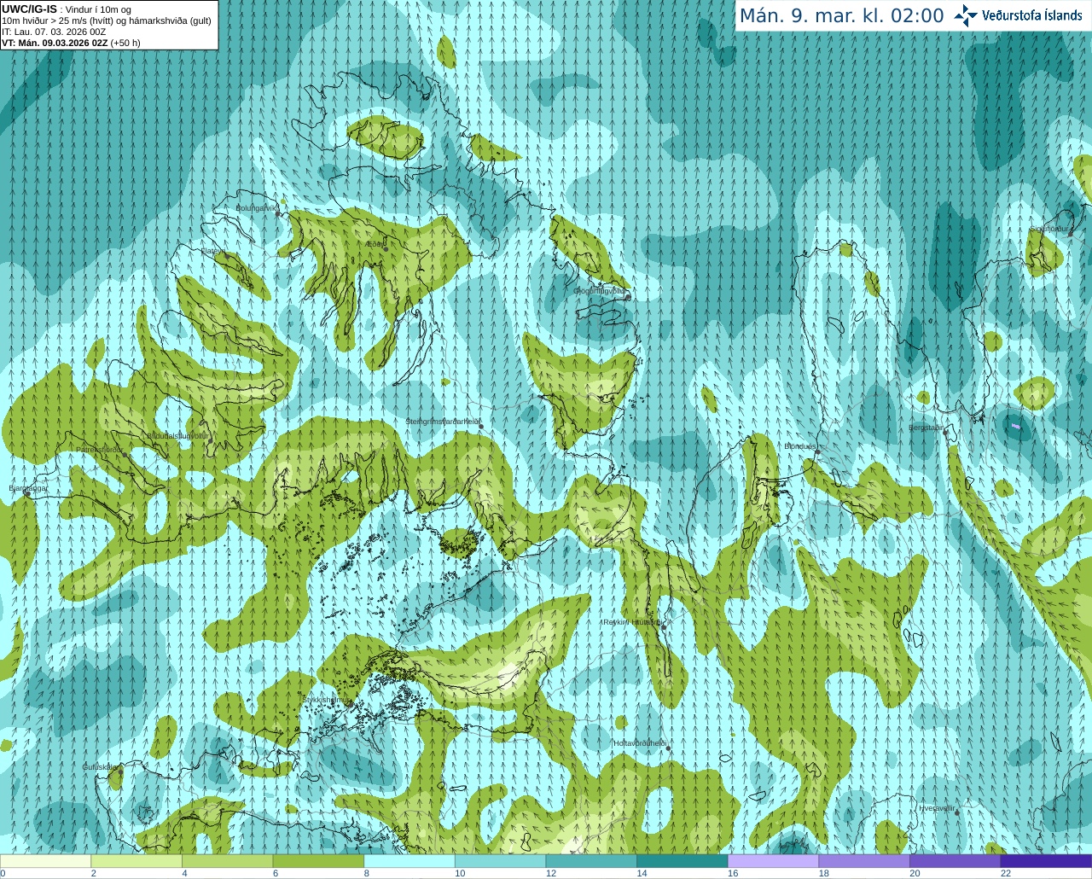The height and width of the screenshot is (879, 1092).
Task: Click the 0–2 m/s pale yellow legend swatch
Action: point(45,861)
